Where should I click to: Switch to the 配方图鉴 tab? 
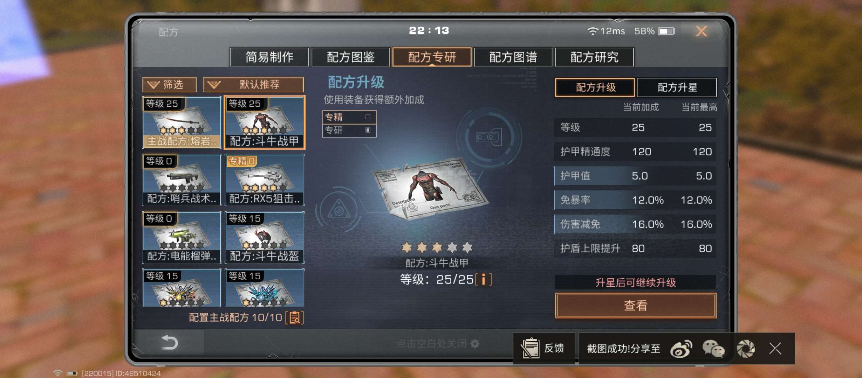[350, 57]
